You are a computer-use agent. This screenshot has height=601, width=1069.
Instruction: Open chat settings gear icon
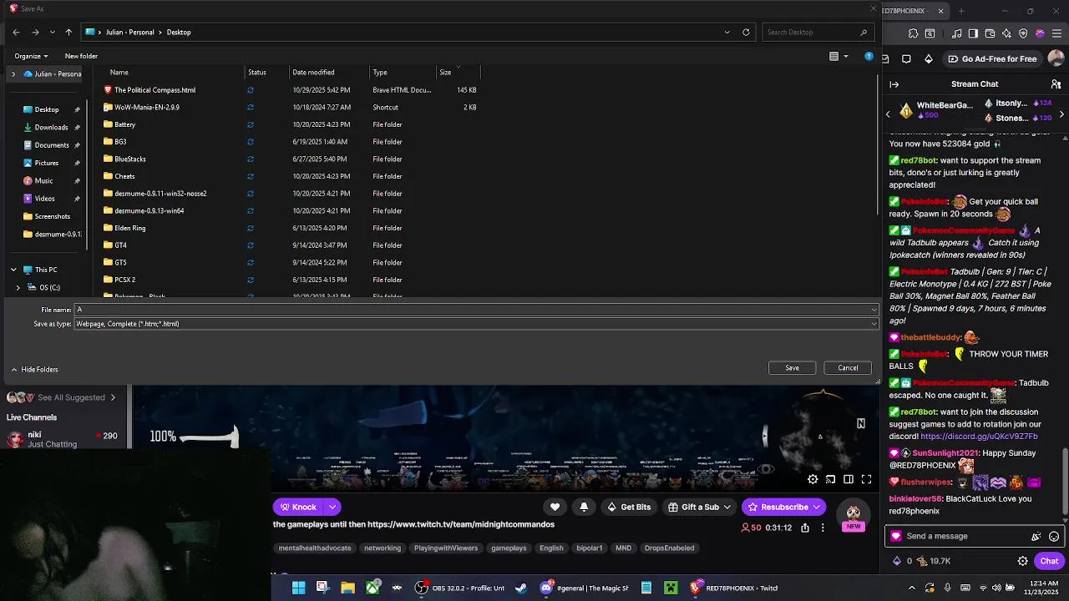click(1023, 561)
